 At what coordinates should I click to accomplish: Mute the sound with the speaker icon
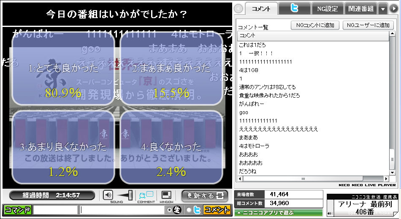pyautogui.click(x=108, y=195)
